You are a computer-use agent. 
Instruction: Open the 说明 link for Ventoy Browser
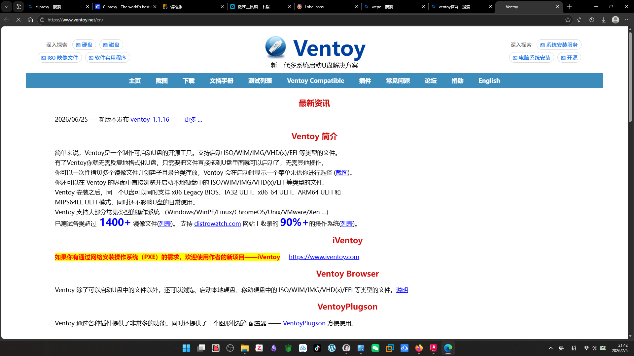(402, 290)
